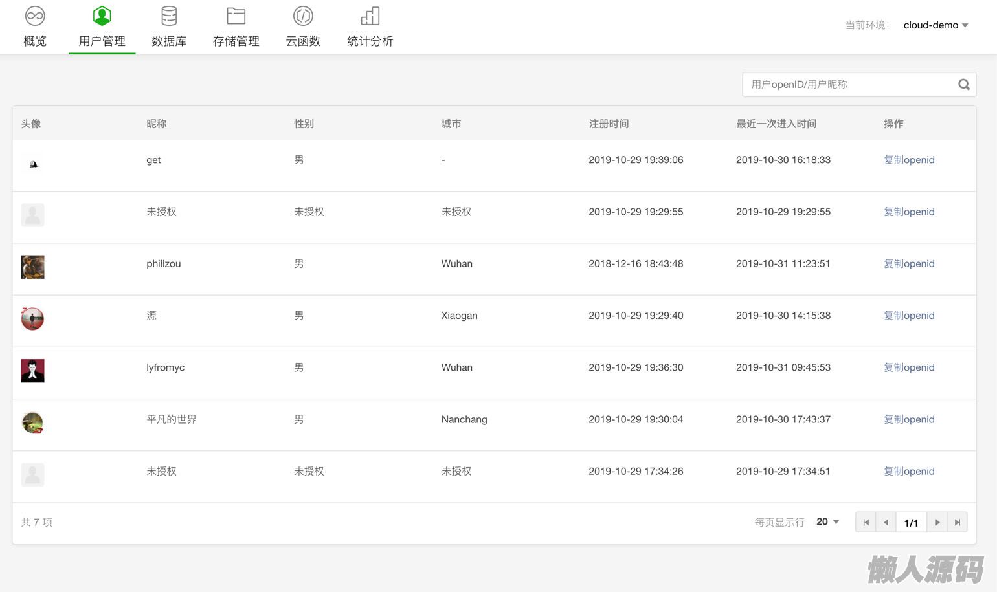Copy openid for user lyfromyc
This screenshot has width=997, height=592.
pyautogui.click(x=909, y=367)
